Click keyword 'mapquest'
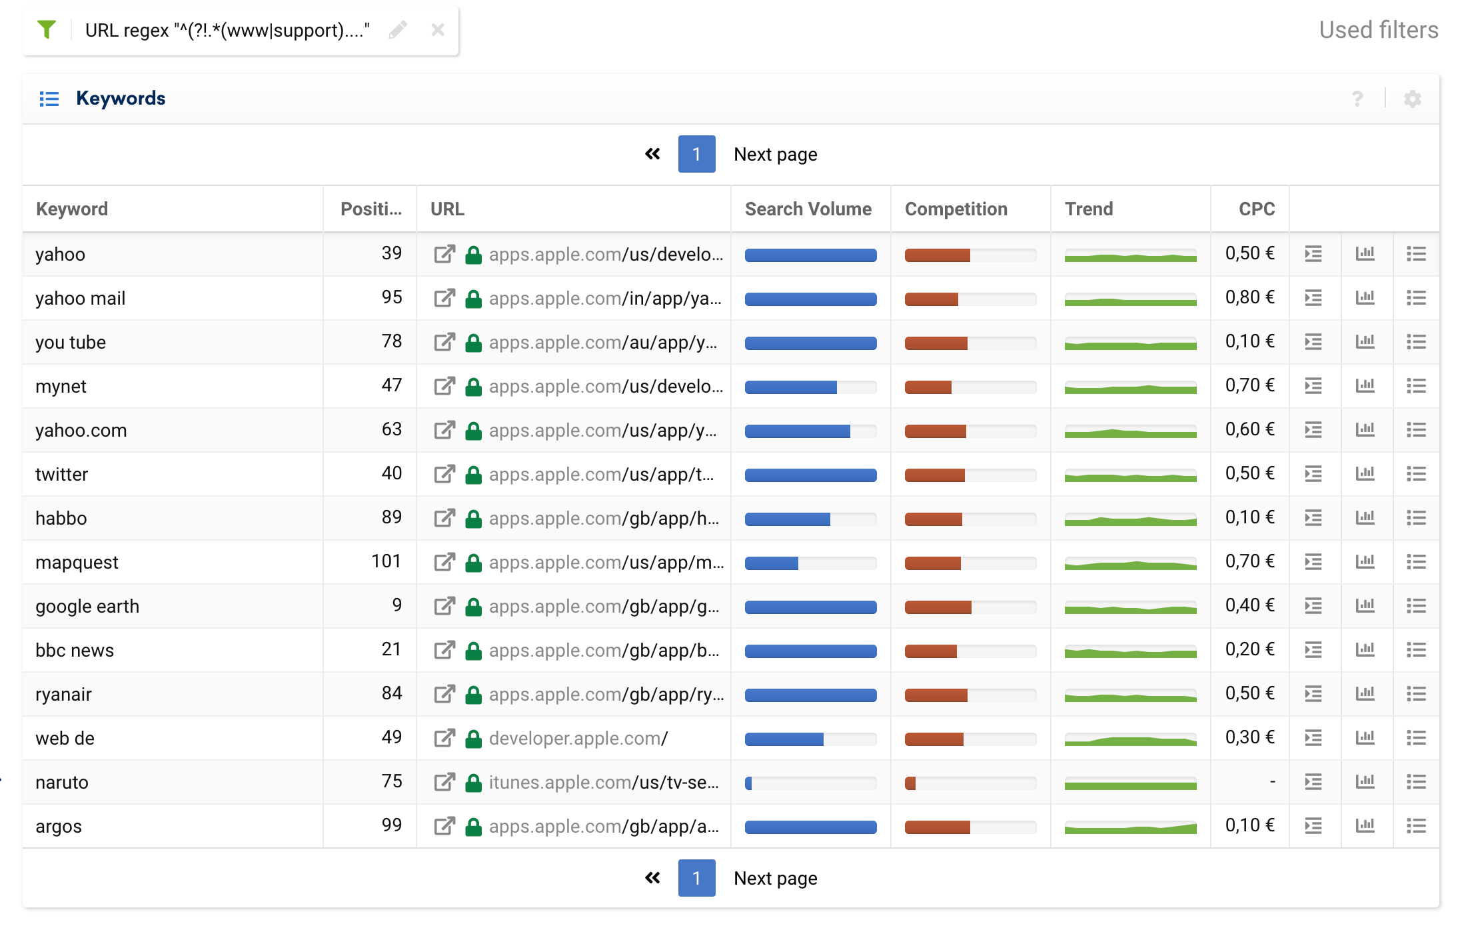1466x940 pixels. point(77,563)
